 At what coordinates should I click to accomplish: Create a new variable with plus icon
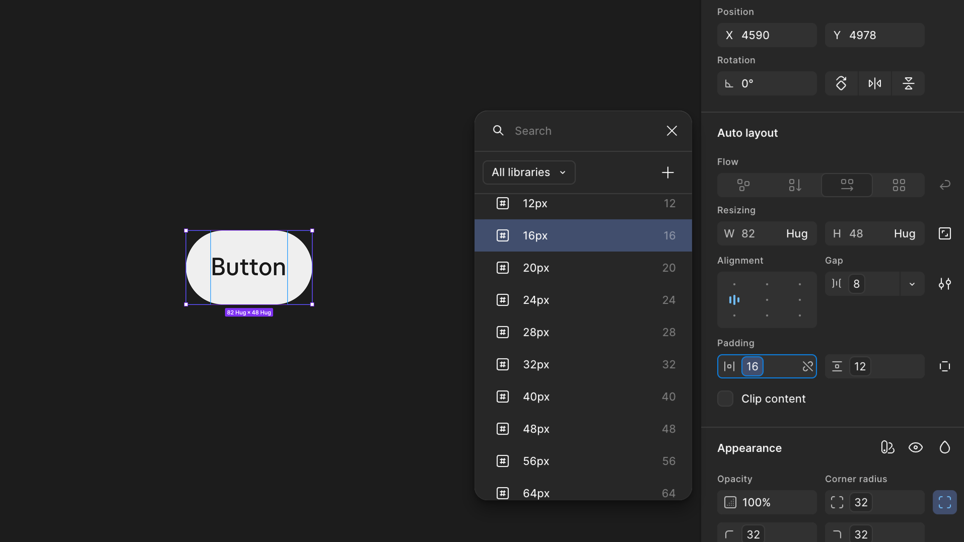667,172
